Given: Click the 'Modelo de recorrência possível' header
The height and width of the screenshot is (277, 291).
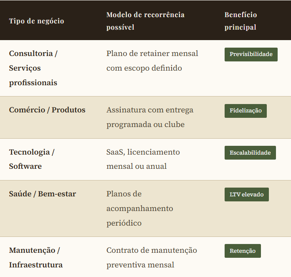Looking at the screenshot, I should pos(145,21).
